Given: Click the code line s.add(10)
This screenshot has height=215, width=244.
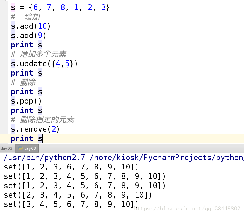Looking at the screenshot, I should click(30, 26).
